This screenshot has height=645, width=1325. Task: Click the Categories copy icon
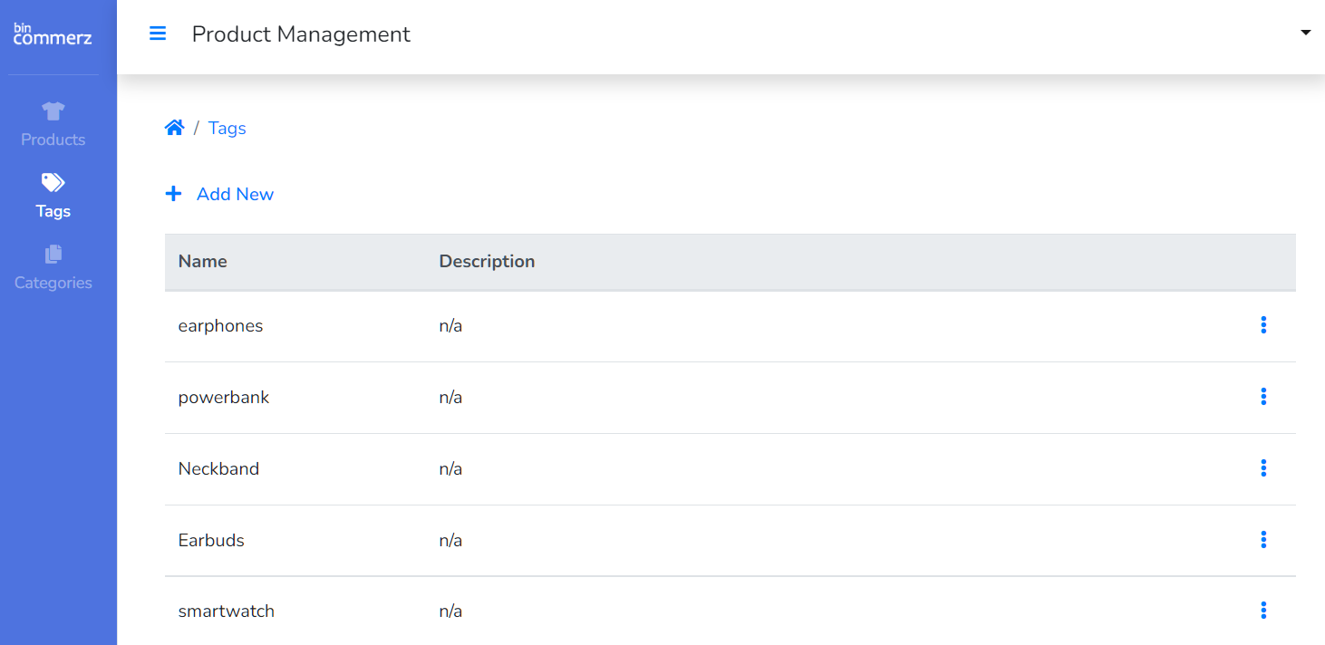point(53,255)
